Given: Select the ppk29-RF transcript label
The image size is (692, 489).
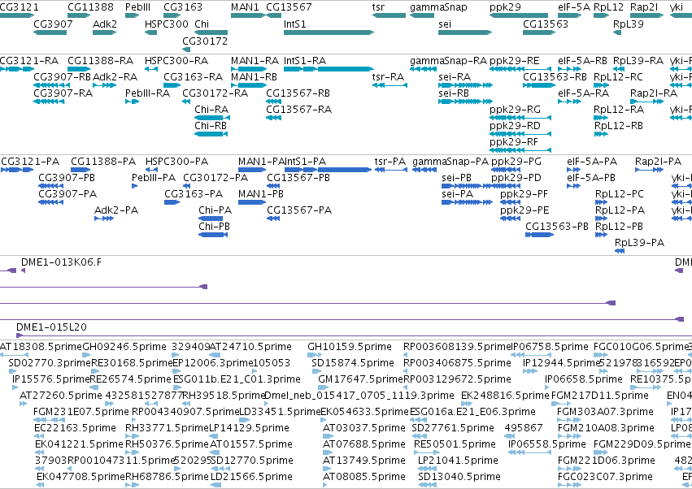Looking at the screenshot, I should [x=514, y=143].
